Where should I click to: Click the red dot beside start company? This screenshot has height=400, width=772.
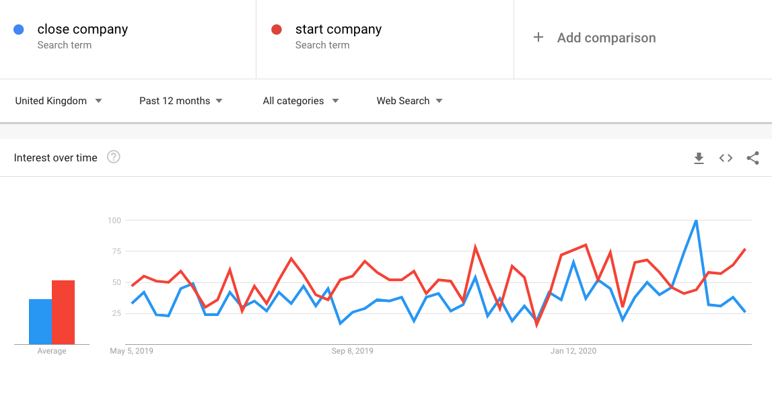pos(276,30)
